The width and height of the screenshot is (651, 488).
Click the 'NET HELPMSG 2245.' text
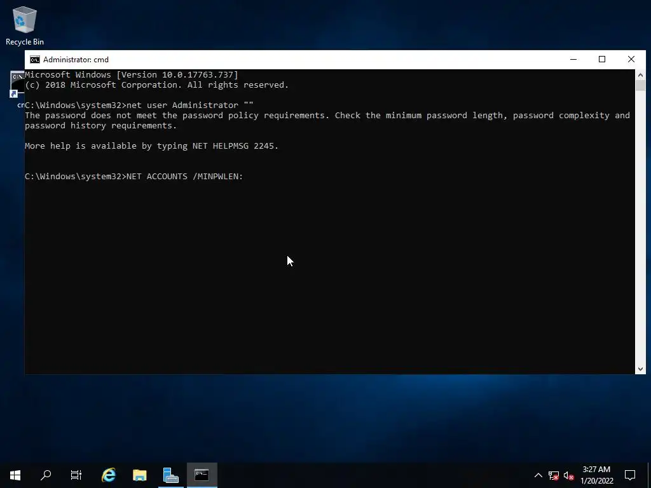(x=235, y=146)
